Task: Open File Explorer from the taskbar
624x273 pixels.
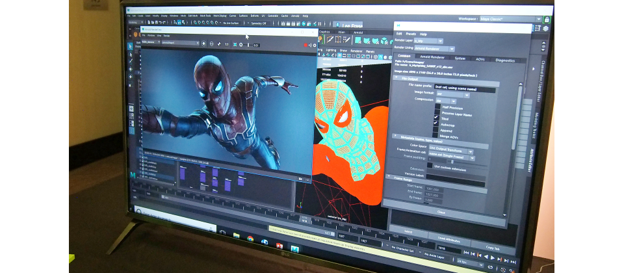Action: click(x=237, y=235)
